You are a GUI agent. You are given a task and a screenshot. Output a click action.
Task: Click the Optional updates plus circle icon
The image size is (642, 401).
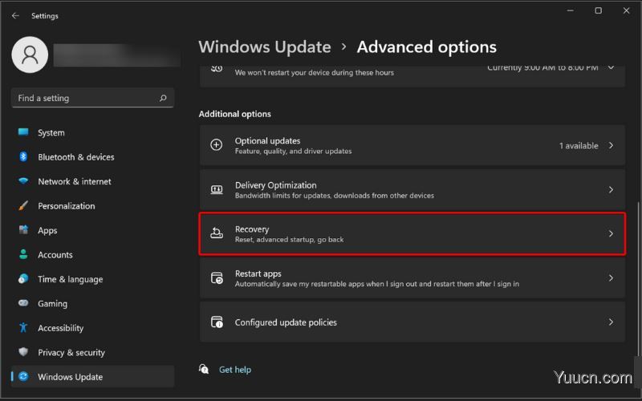pyautogui.click(x=217, y=145)
